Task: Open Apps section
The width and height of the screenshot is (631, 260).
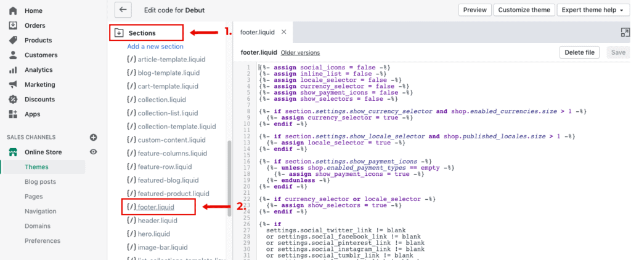Action: point(33,114)
